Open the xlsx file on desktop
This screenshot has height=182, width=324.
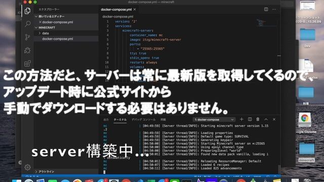(x=307, y=69)
